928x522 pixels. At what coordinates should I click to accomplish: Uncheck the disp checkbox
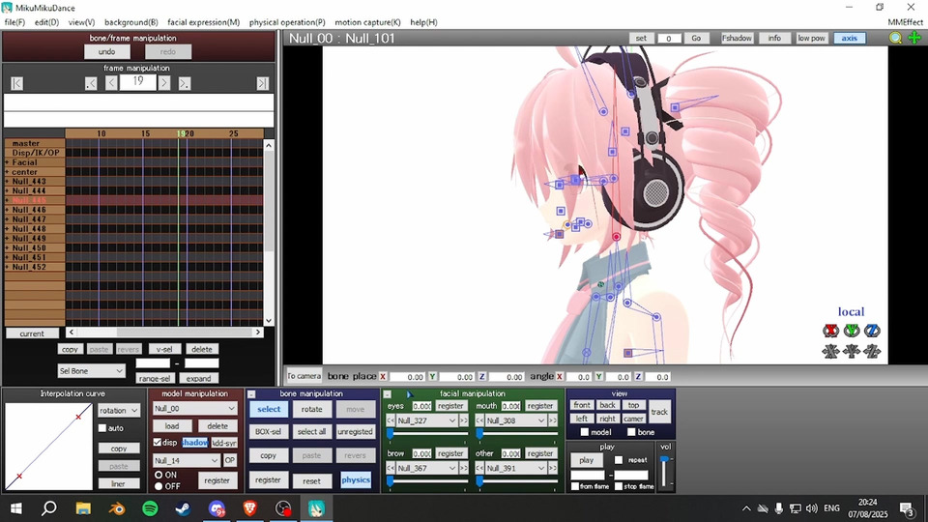click(x=158, y=442)
